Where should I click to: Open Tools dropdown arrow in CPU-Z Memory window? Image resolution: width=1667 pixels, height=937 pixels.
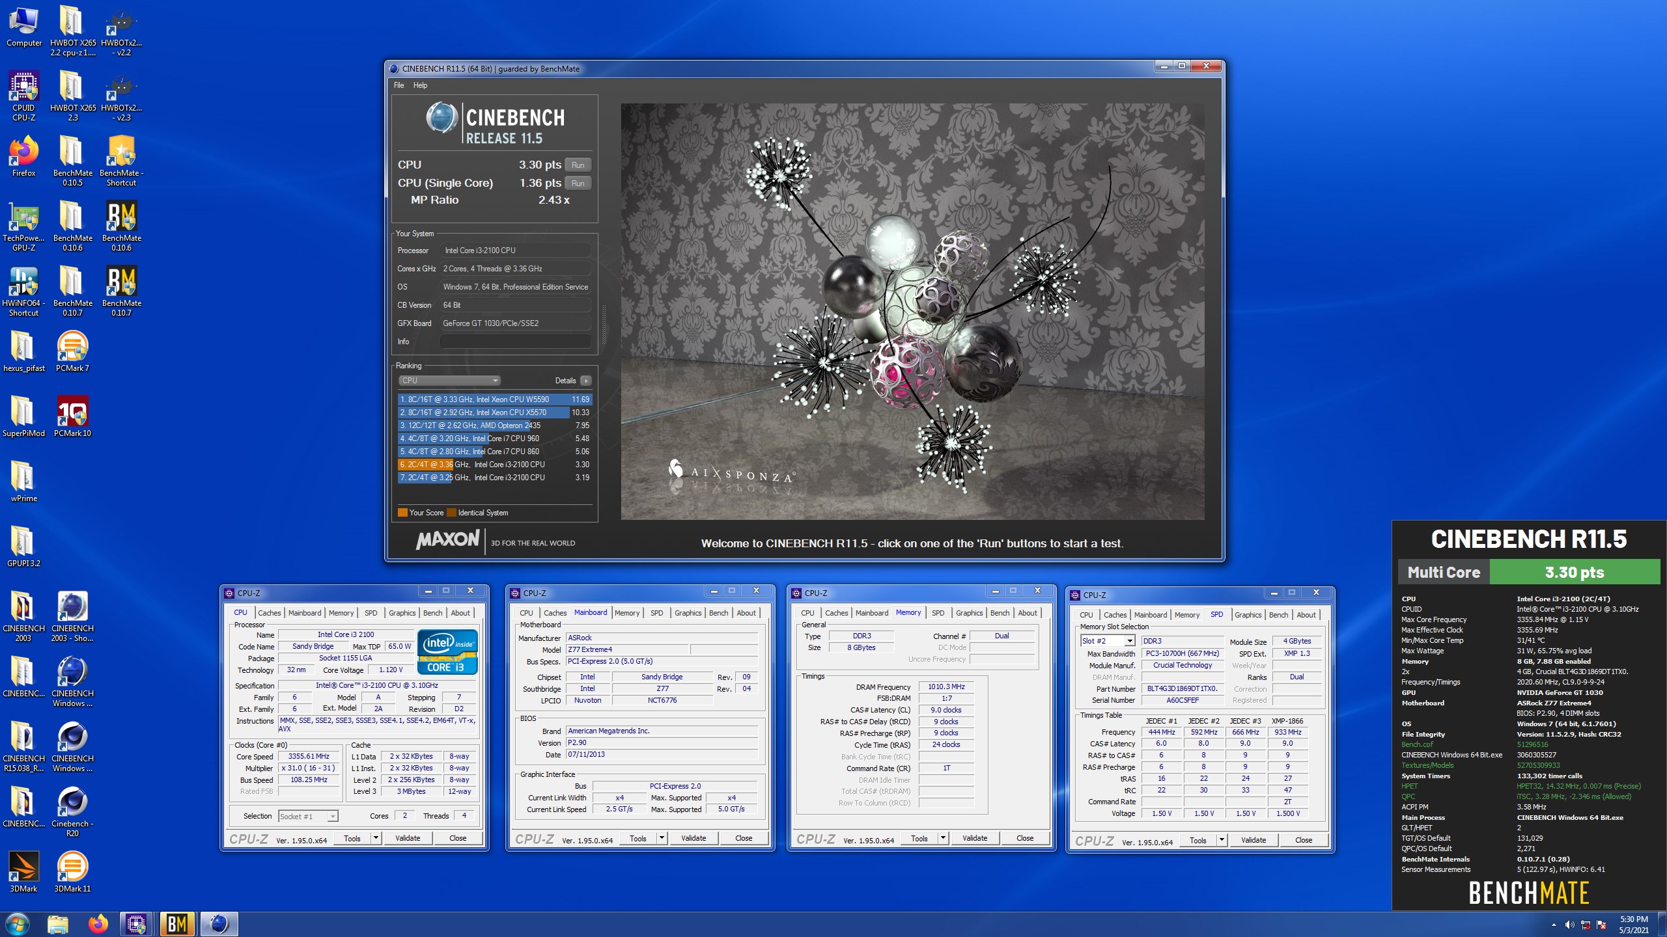click(x=943, y=838)
